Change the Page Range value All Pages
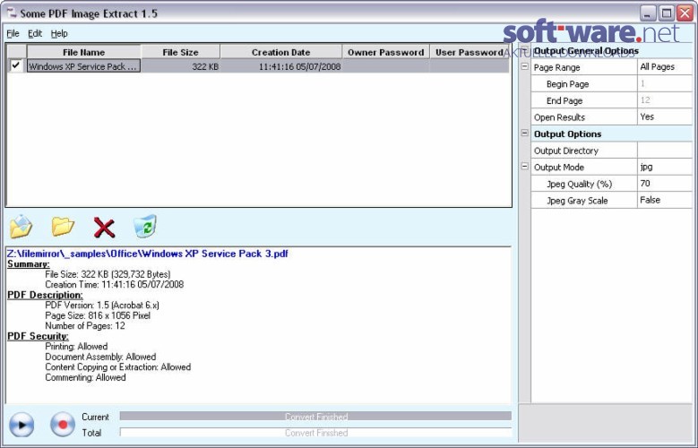Image resolution: width=698 pixels, height=448 pixels. click(665, 67)
